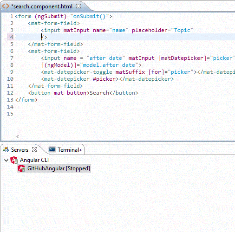Viewport: 235px width, 232px height.
Task: Click the Search button text on line 12
Action: [x=99, y=93]
